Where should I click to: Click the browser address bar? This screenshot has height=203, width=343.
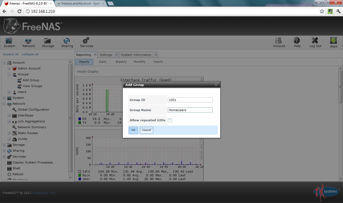(174, 11)
